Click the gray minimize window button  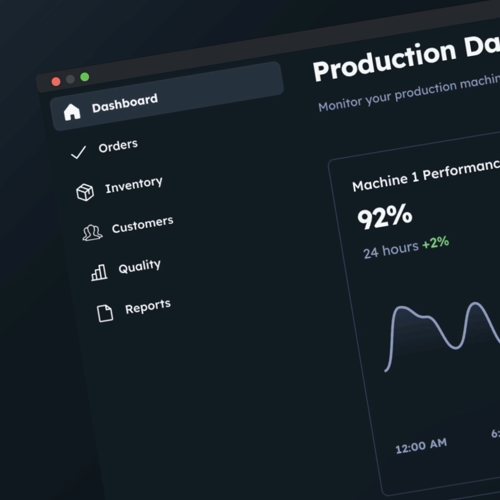[70, 79]
